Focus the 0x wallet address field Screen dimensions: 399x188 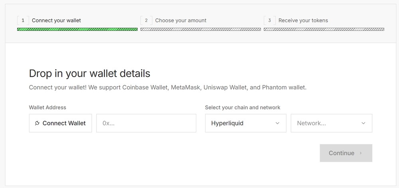pos(146,123)
